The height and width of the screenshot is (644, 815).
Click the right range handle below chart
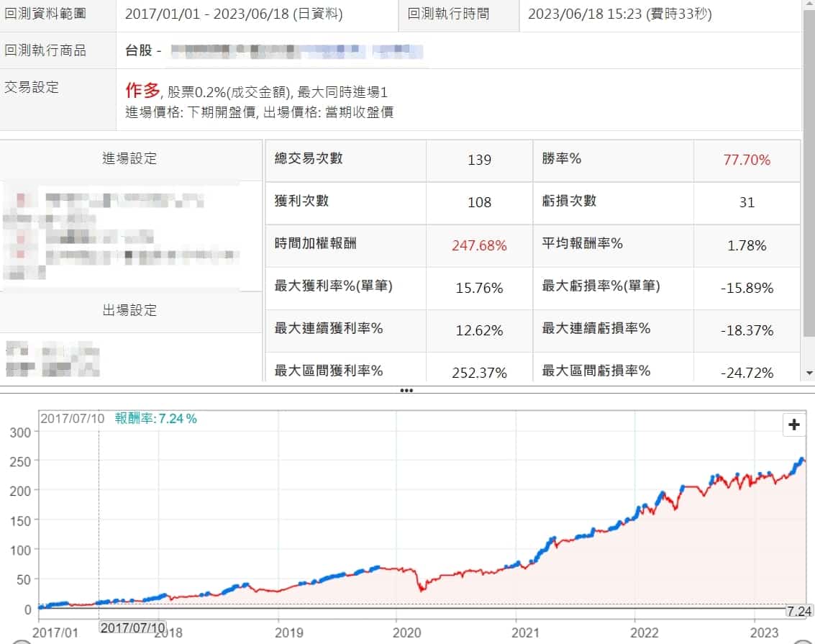pos(802,640)
